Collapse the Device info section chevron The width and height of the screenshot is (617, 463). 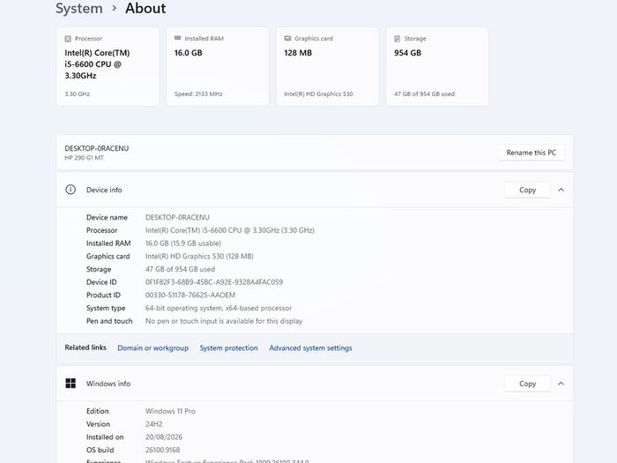click(x=561, y=190)
